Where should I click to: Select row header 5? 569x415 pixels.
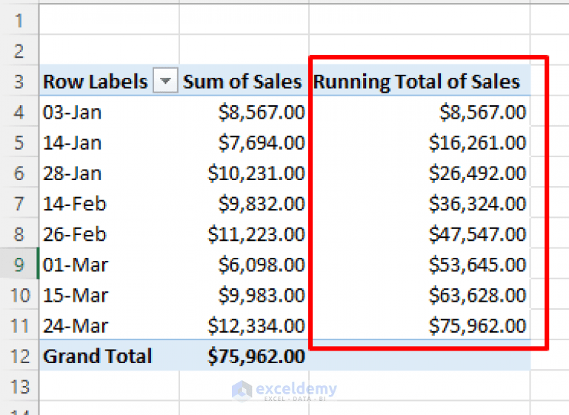pyautogui.click(x=19, y=142)
